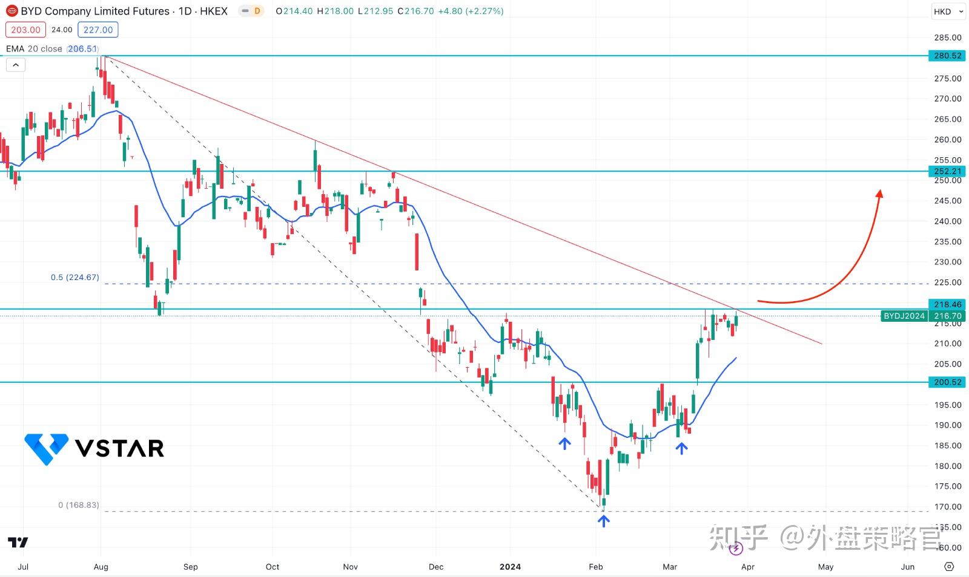Click the 240.00 price scale label

pos(948,221)
